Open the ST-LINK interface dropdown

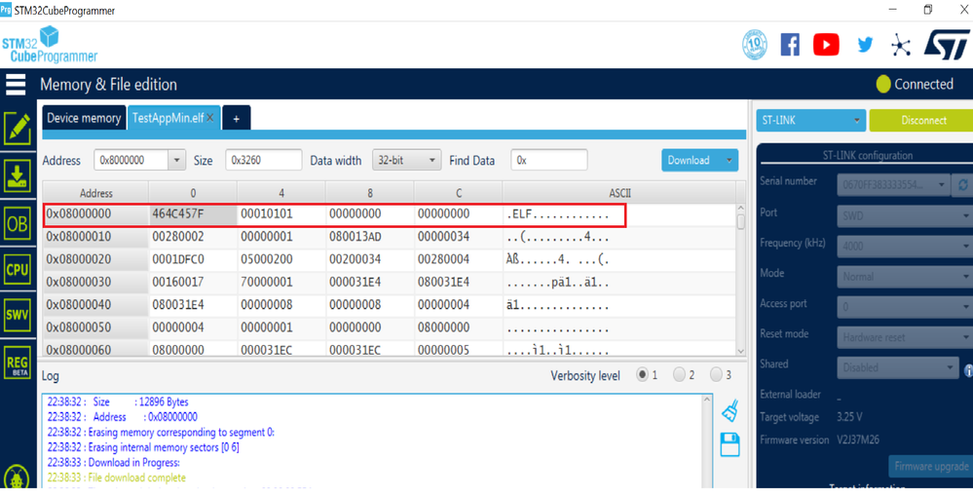[810, 121]
